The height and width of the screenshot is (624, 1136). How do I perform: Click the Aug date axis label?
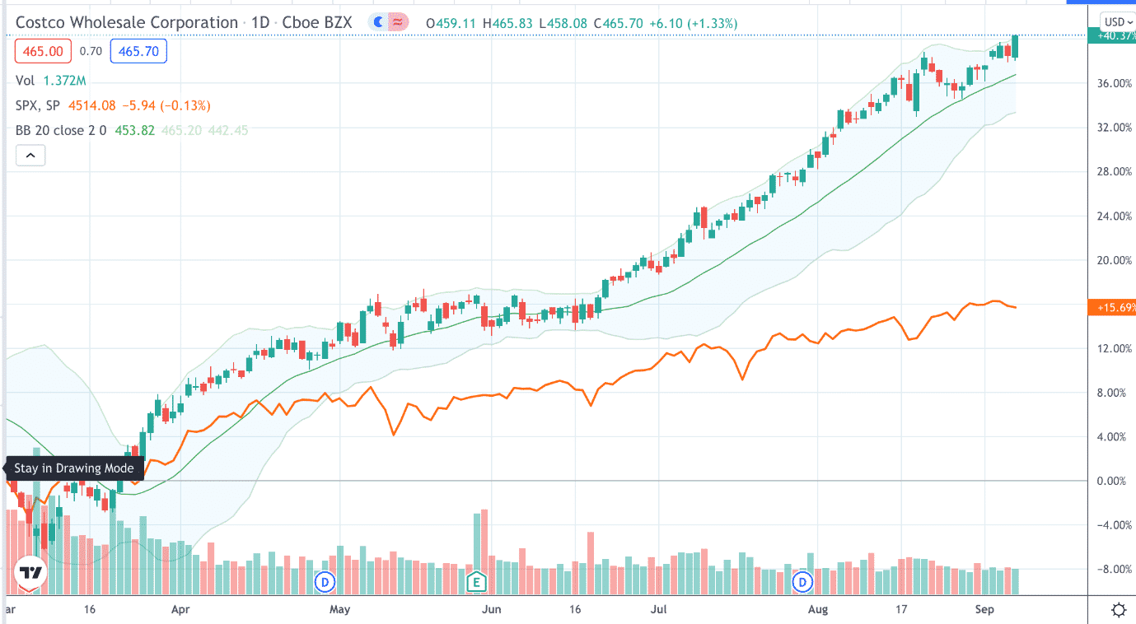coord(818,610)
